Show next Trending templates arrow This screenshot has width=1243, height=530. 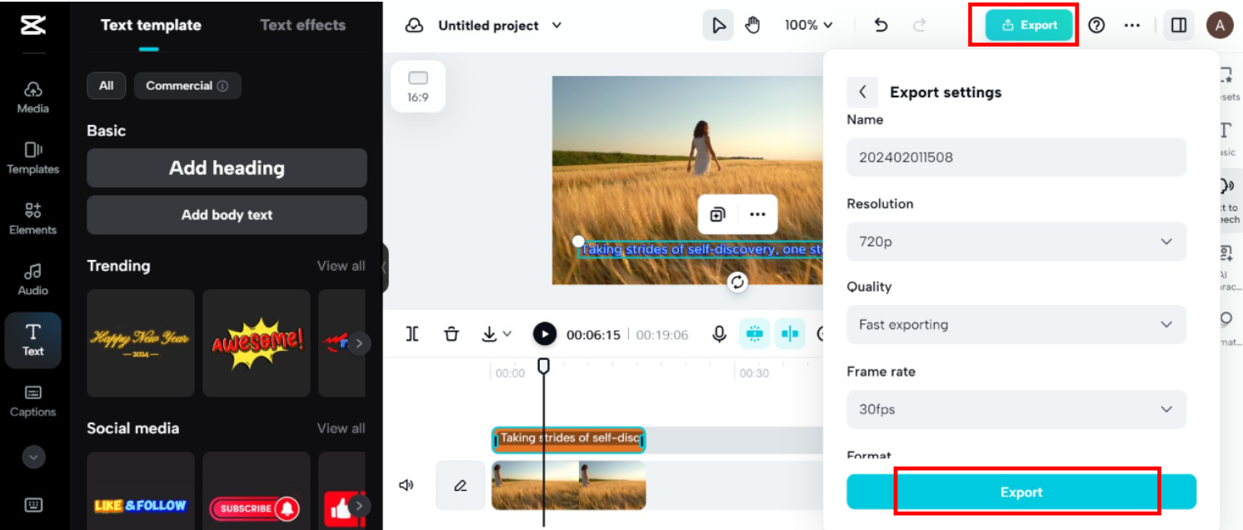point(358,342)
